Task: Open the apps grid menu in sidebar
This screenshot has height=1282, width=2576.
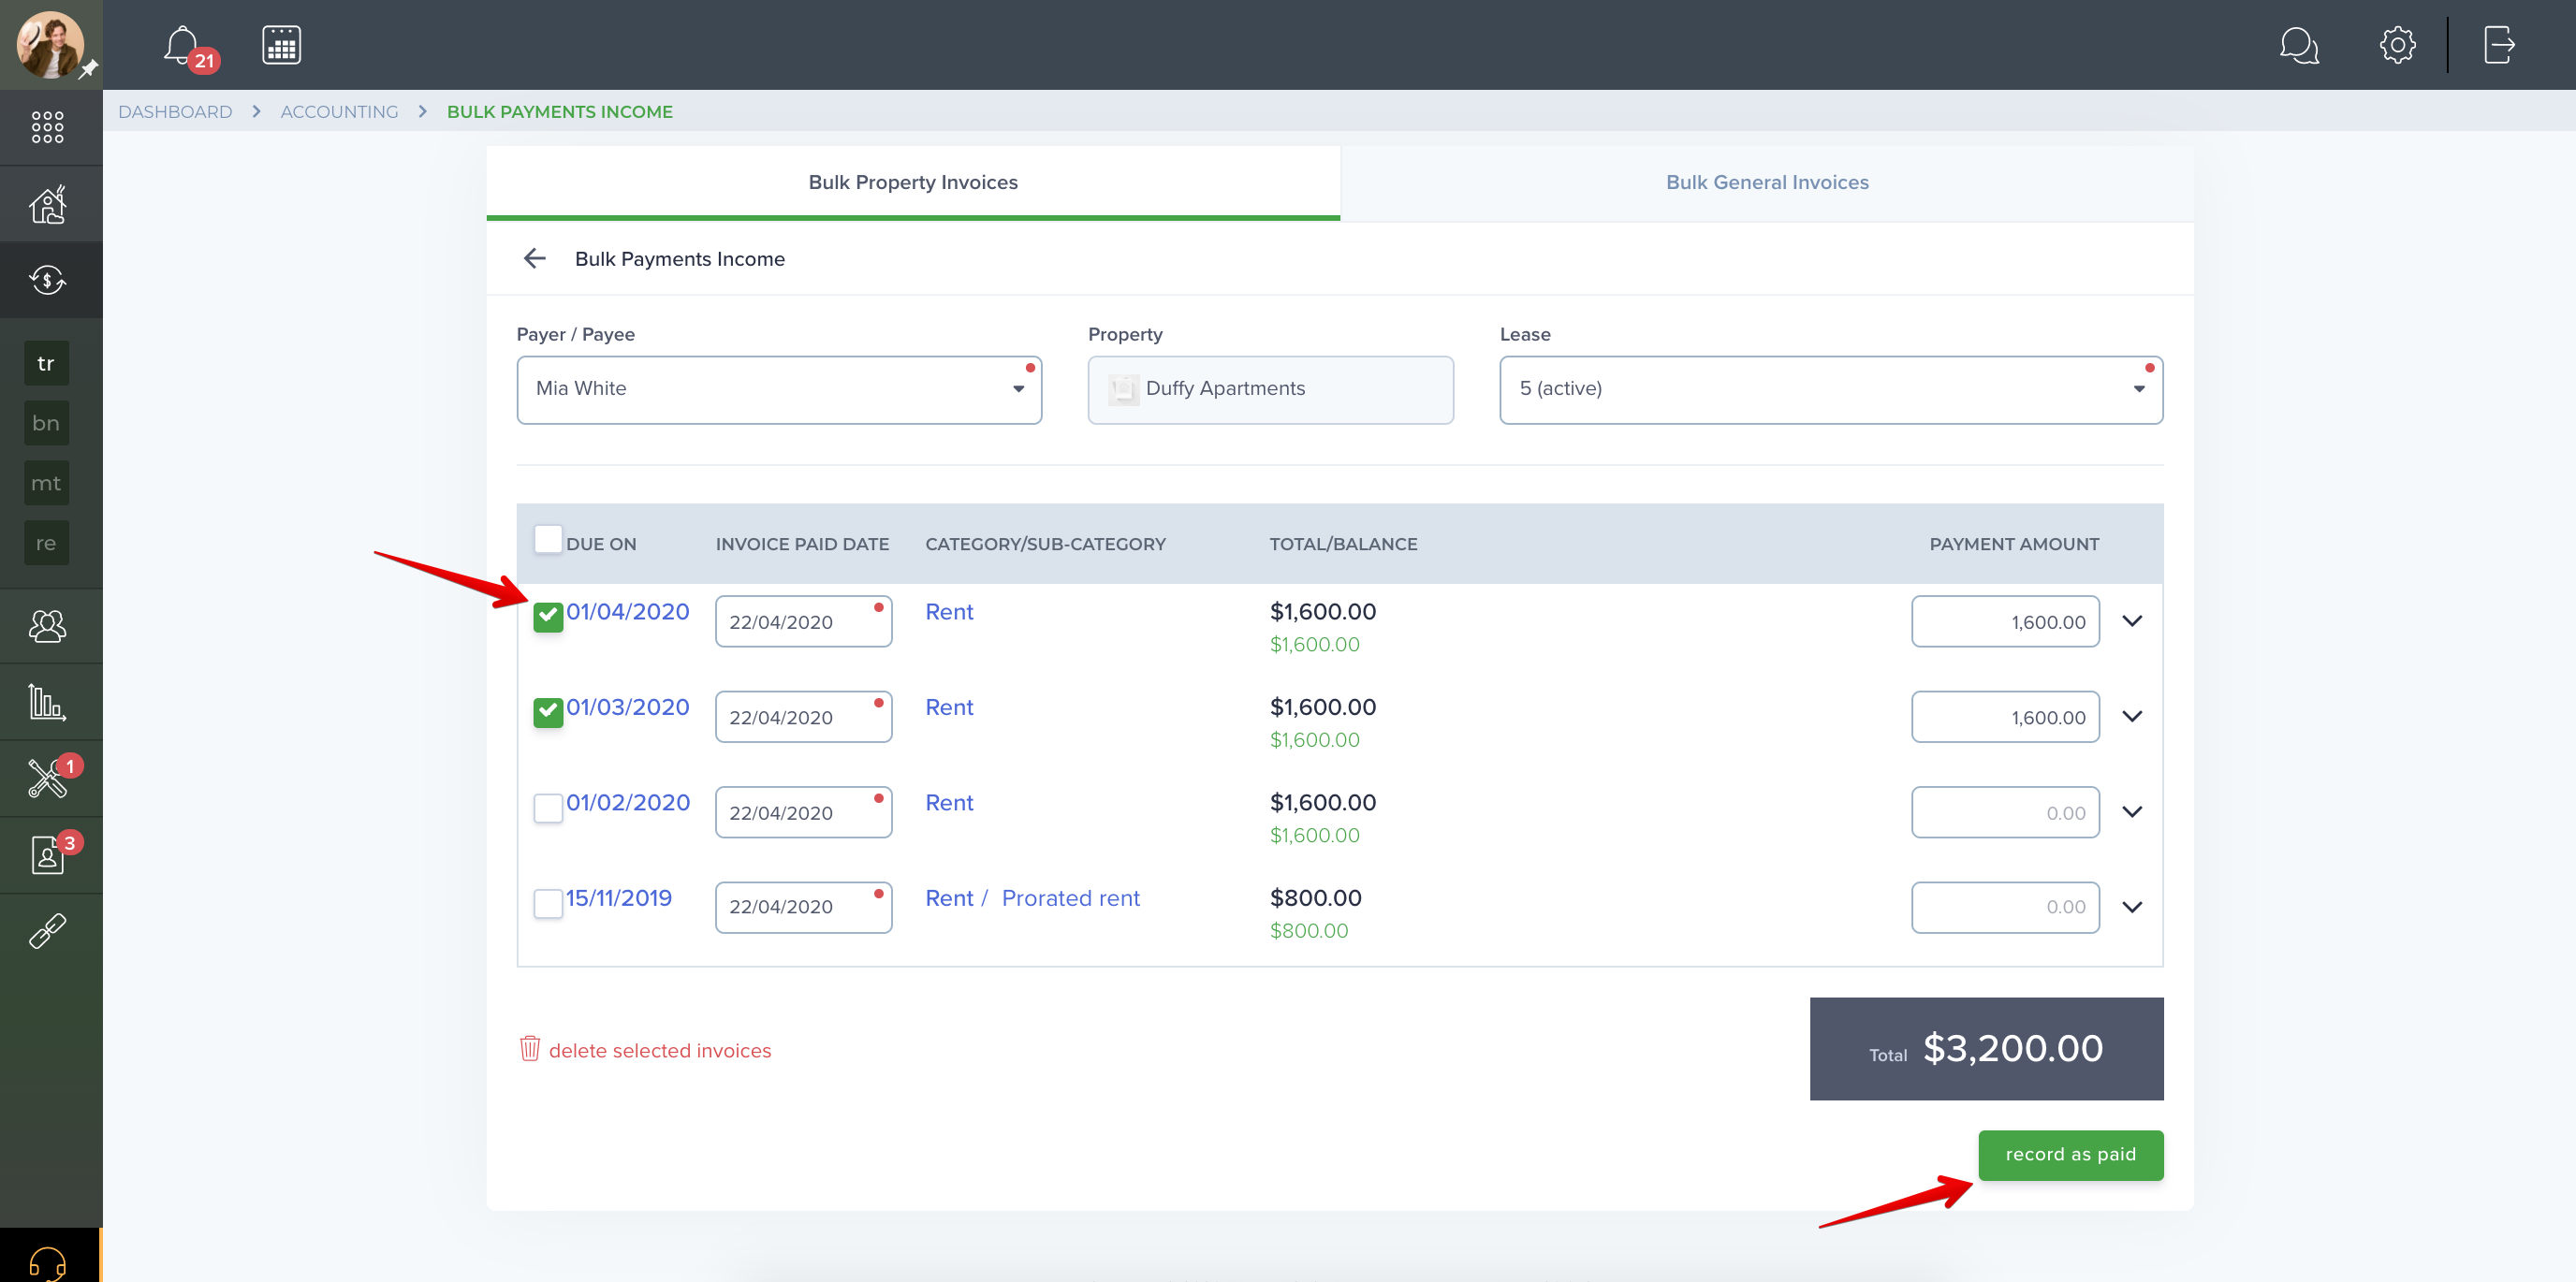Action: pyautogui.click(x=47, y=127)
